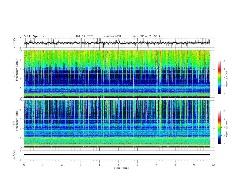The height and width of the screenshot is (185, 240).
Task: Click the ch.1 spectrogram color scale bar
Action: point(219,77)
